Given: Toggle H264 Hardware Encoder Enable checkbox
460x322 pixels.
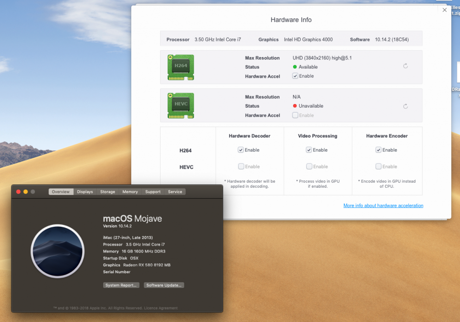Looking at the screenshot, I should [x=379, y=150].
